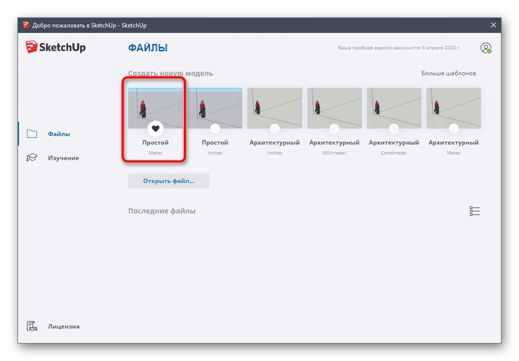Image resolution: width=519 pixels, height=361 pixels.
Task: Open the Файлы tab
Action: pyautogui.click(x=58, y=134)
